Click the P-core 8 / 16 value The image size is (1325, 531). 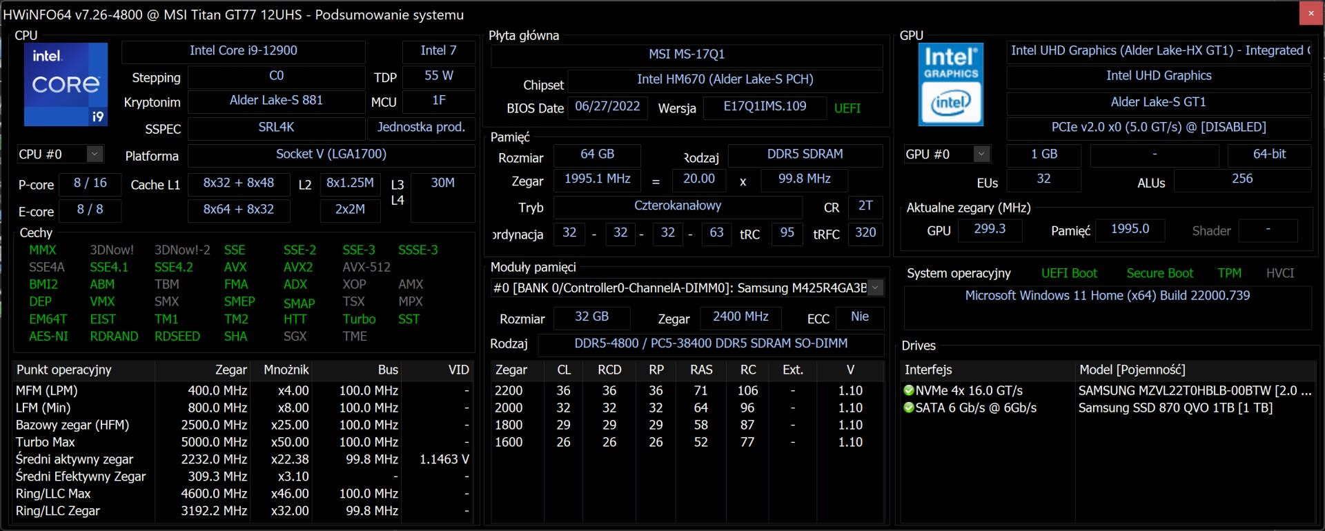pyautogui.click(x=90, y=183)
